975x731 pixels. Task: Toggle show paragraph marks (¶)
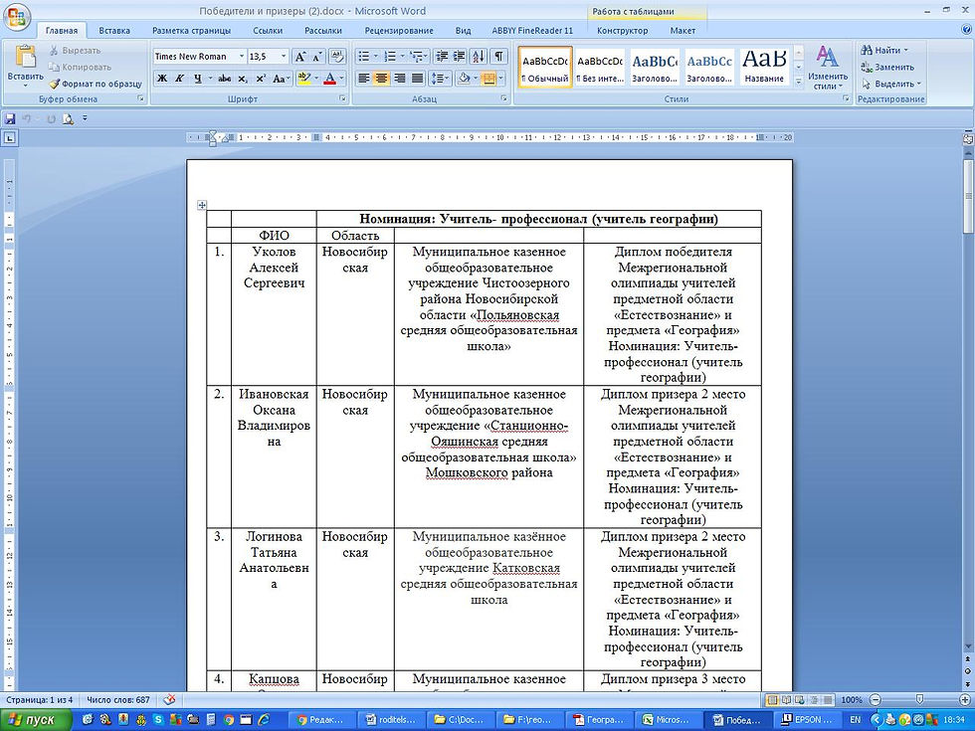click(x=498, y=57)
